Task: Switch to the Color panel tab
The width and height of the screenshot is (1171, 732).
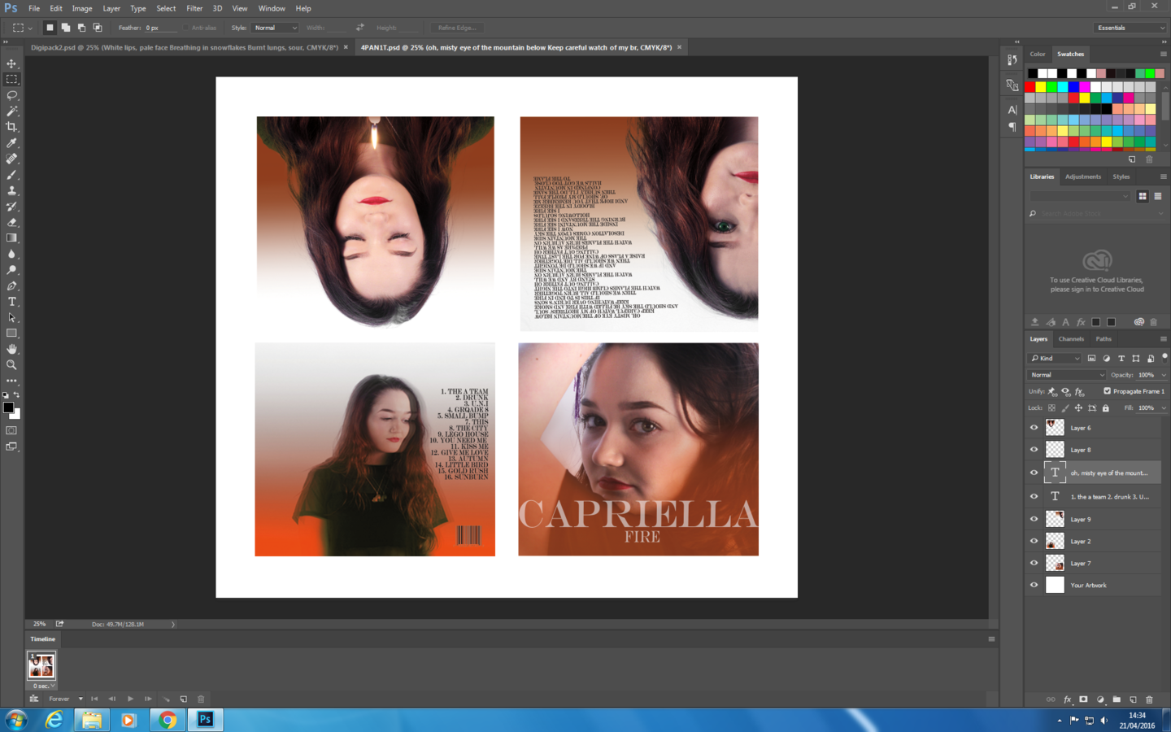Action: point(1038,54)
